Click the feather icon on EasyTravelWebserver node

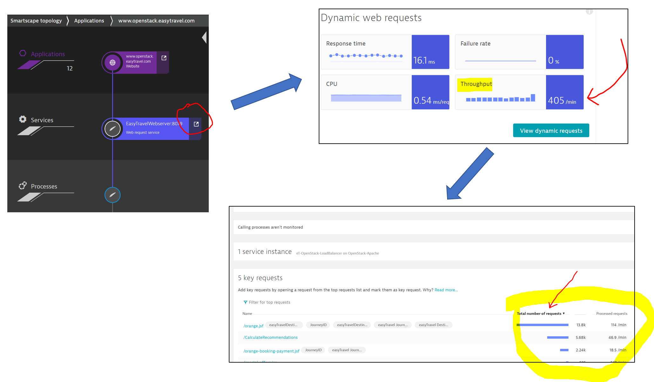112,129
